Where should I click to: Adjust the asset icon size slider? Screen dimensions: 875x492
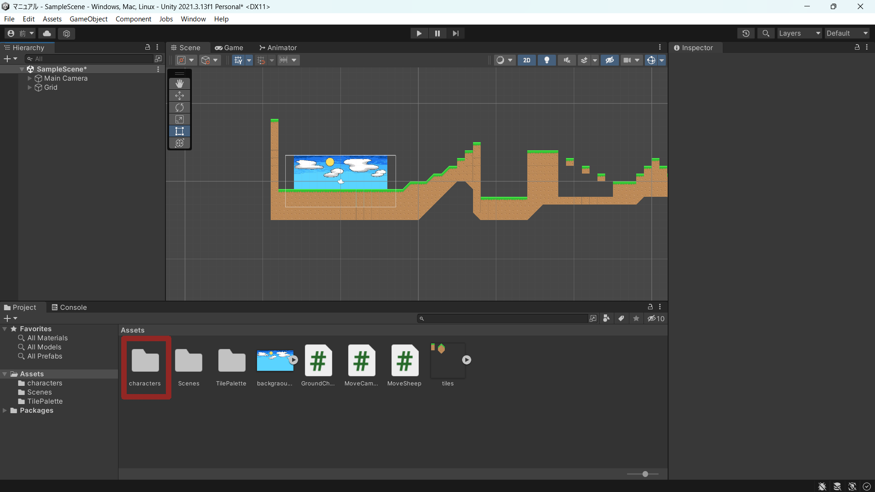click(x=645, y=474)
